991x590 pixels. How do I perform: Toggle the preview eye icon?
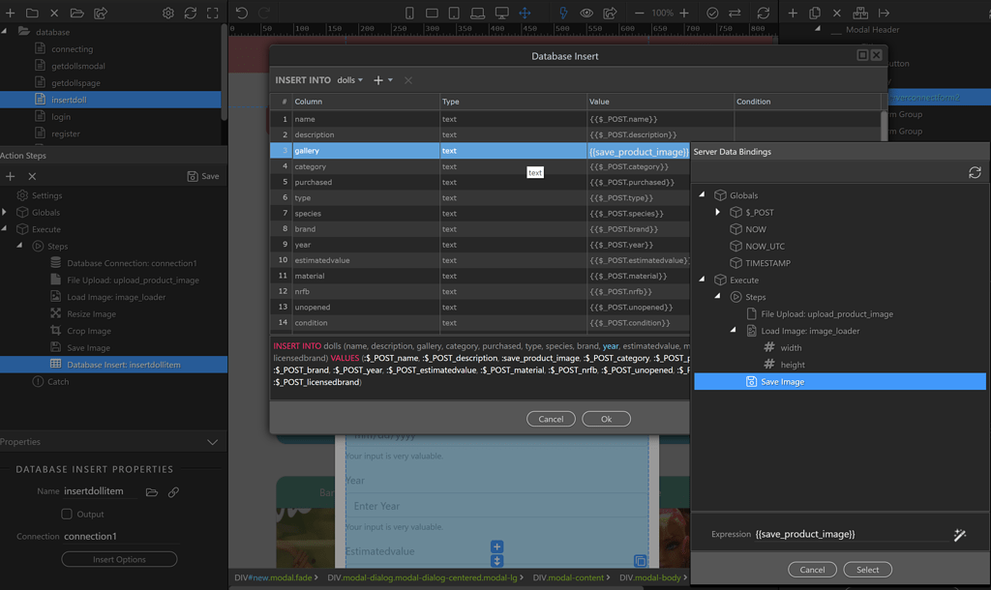coord(586,14)
